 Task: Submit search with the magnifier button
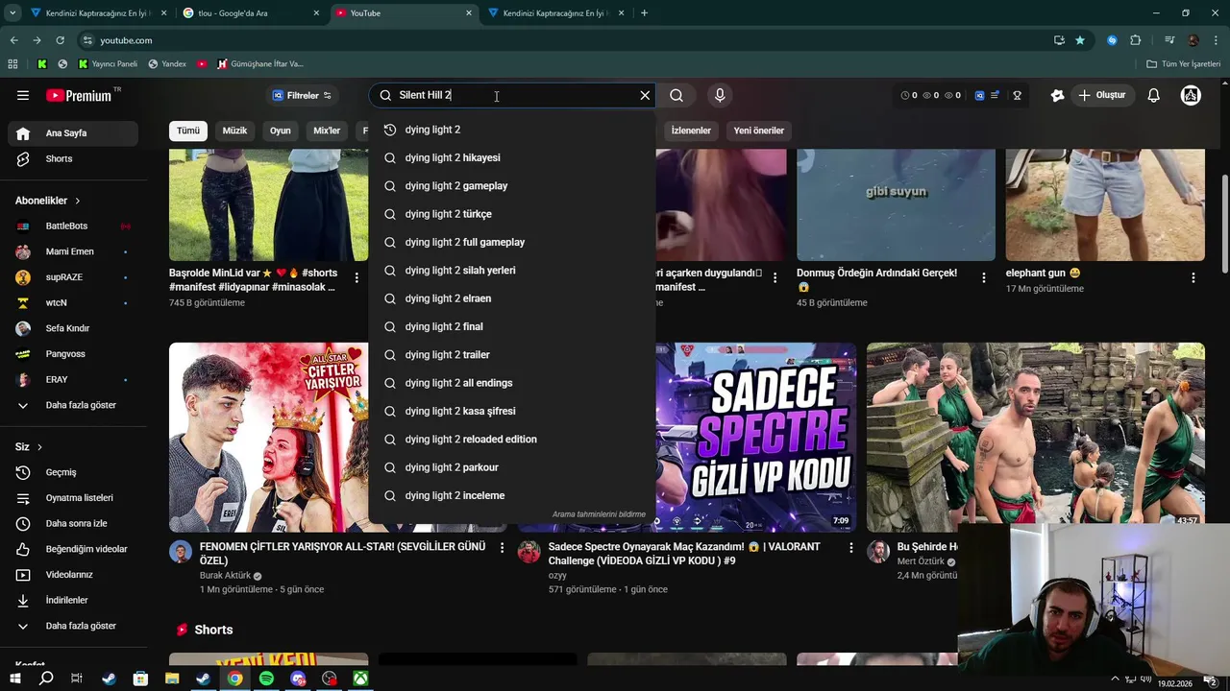click(x=676, y=95)
